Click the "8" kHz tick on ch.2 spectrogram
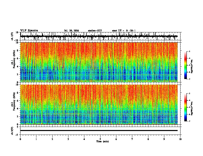The image size is (203, 156). point(18,93)
